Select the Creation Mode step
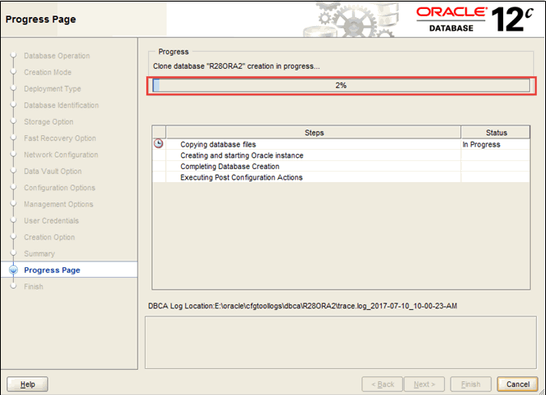Screen dimensions: 546x395 (x=48, y=73)
